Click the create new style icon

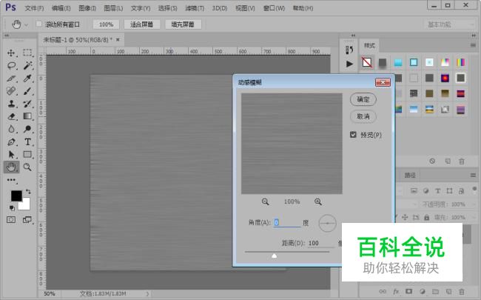pyautogui.click(x=448, y=161)
